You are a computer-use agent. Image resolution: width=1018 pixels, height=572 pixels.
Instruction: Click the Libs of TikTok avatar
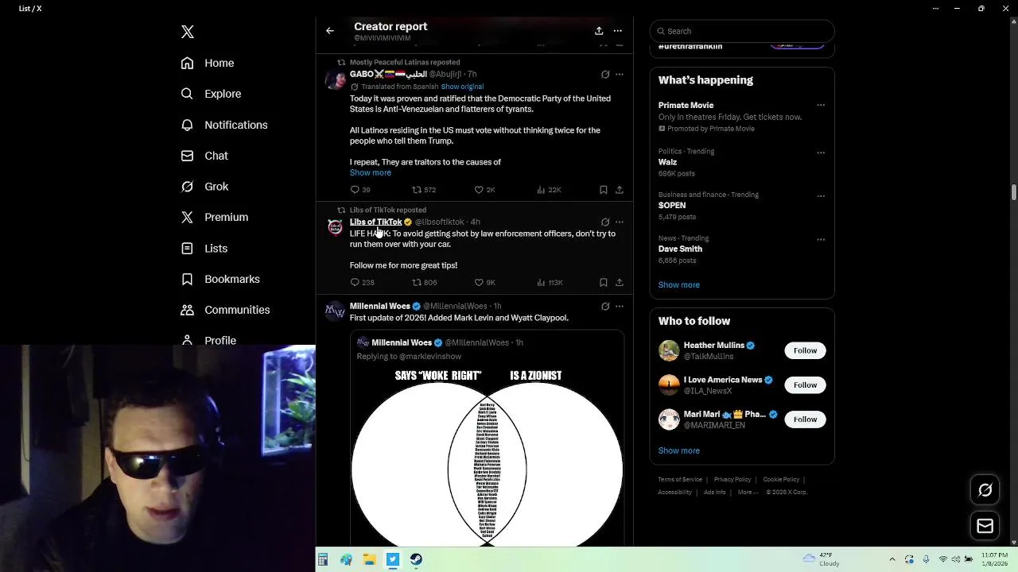[x=336, y=228]
